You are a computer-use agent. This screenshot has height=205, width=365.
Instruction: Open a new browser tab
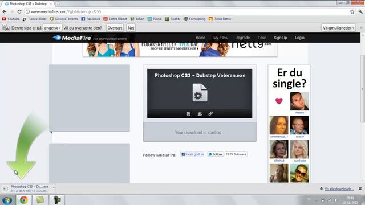pyautogui.click(x=58, y=4)
